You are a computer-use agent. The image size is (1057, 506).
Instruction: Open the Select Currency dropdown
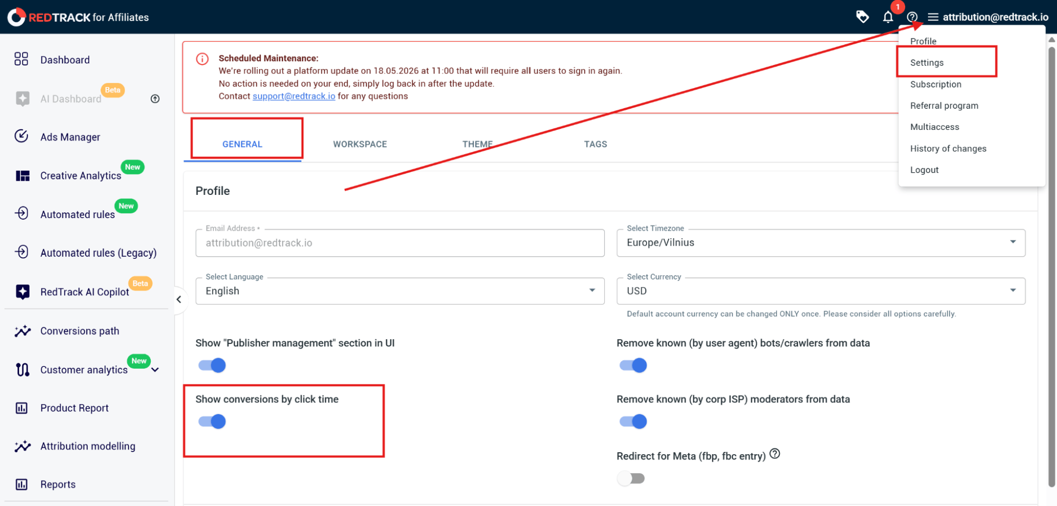[821, 291]
